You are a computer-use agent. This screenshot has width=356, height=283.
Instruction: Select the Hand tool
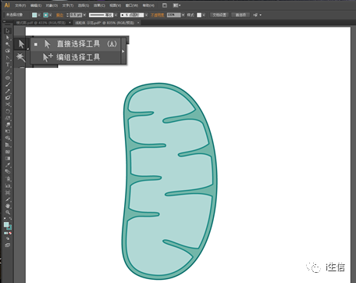coord(8,206)
